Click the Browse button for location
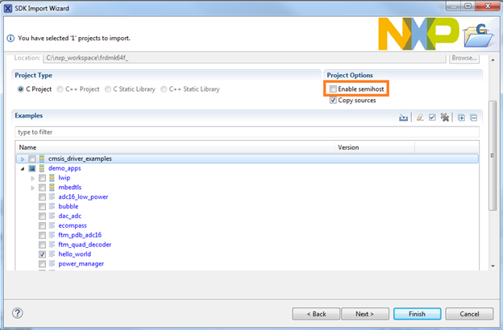 464,58
